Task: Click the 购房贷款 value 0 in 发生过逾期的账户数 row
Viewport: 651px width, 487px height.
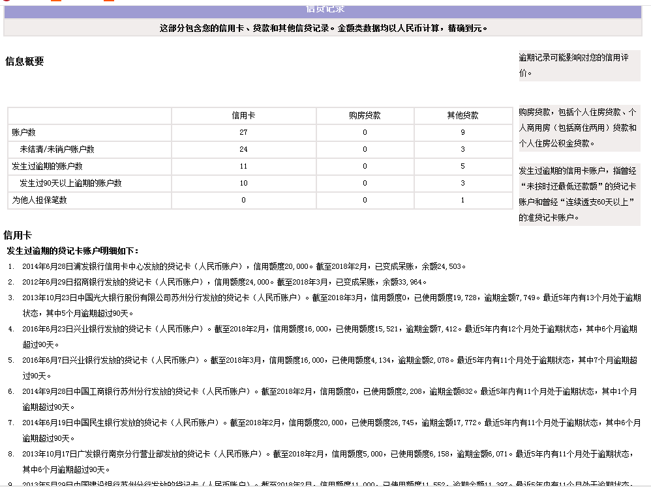Action: [365, 166]
